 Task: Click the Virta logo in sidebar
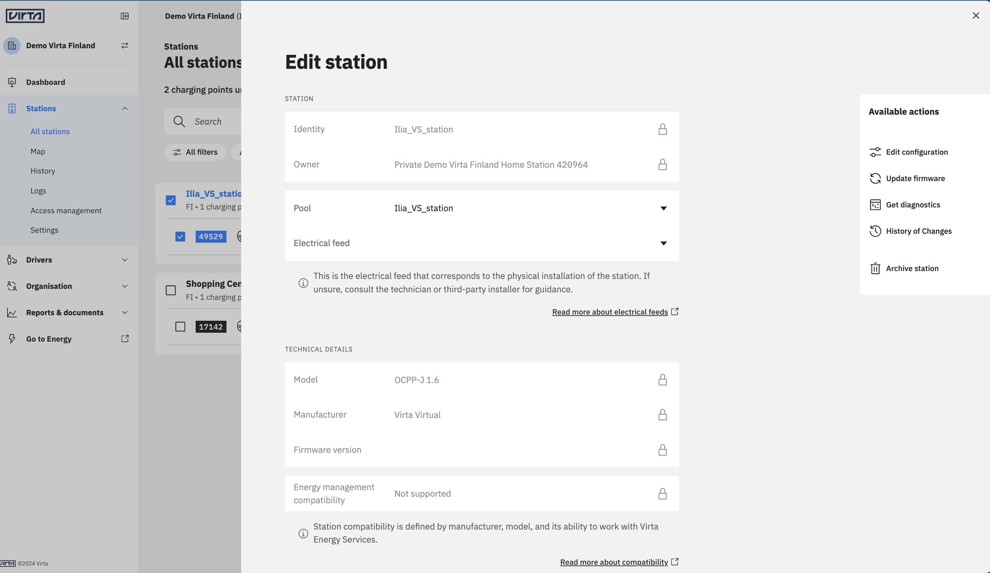(25, 16)
